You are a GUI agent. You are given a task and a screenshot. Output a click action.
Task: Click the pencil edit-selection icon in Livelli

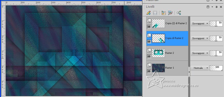tap(149, 13)
